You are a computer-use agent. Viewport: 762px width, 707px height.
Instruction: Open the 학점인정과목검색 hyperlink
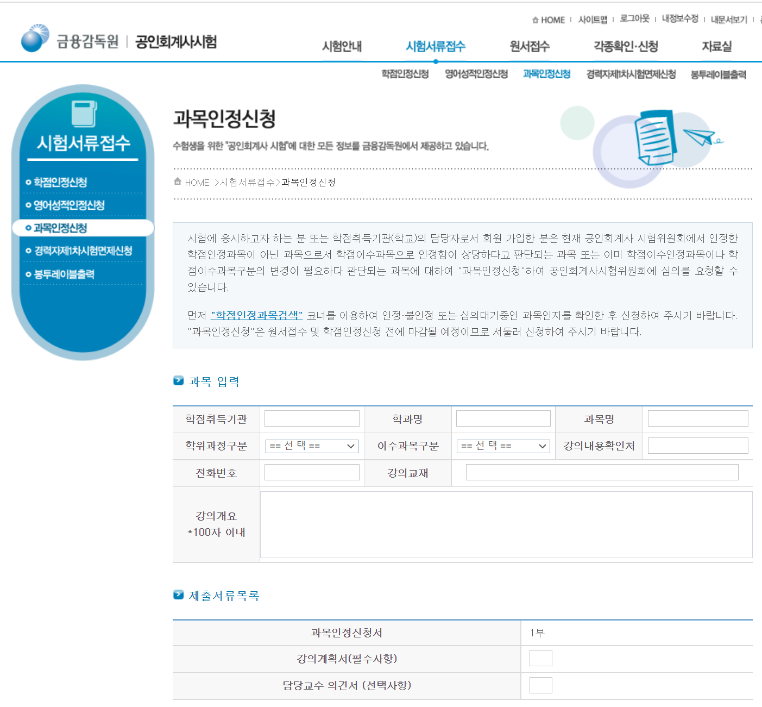coord(256,315)
